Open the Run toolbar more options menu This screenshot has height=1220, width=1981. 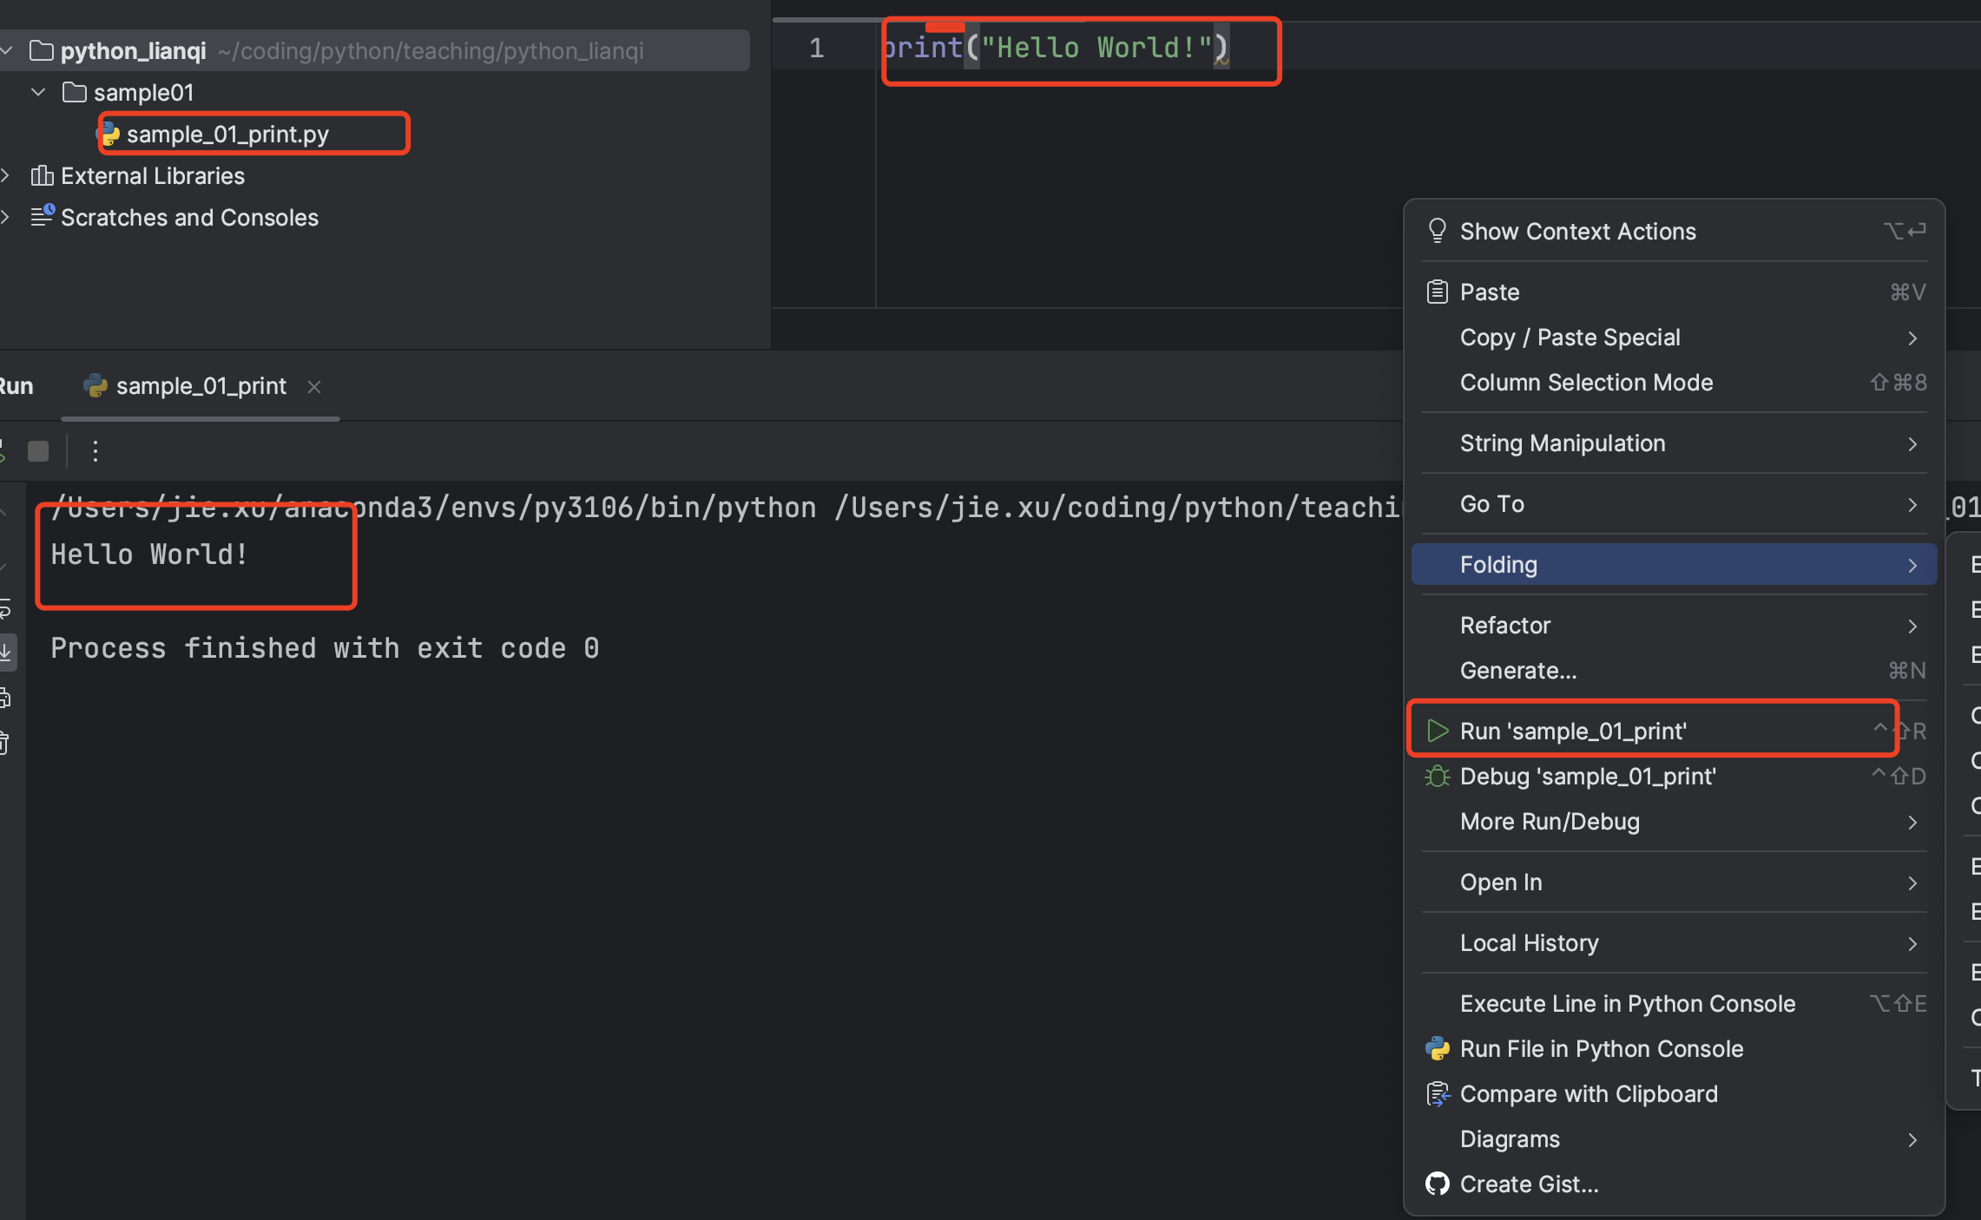[95, 451]
